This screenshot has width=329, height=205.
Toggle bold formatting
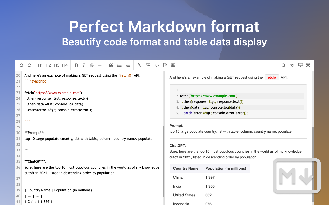tap(76, 65)
